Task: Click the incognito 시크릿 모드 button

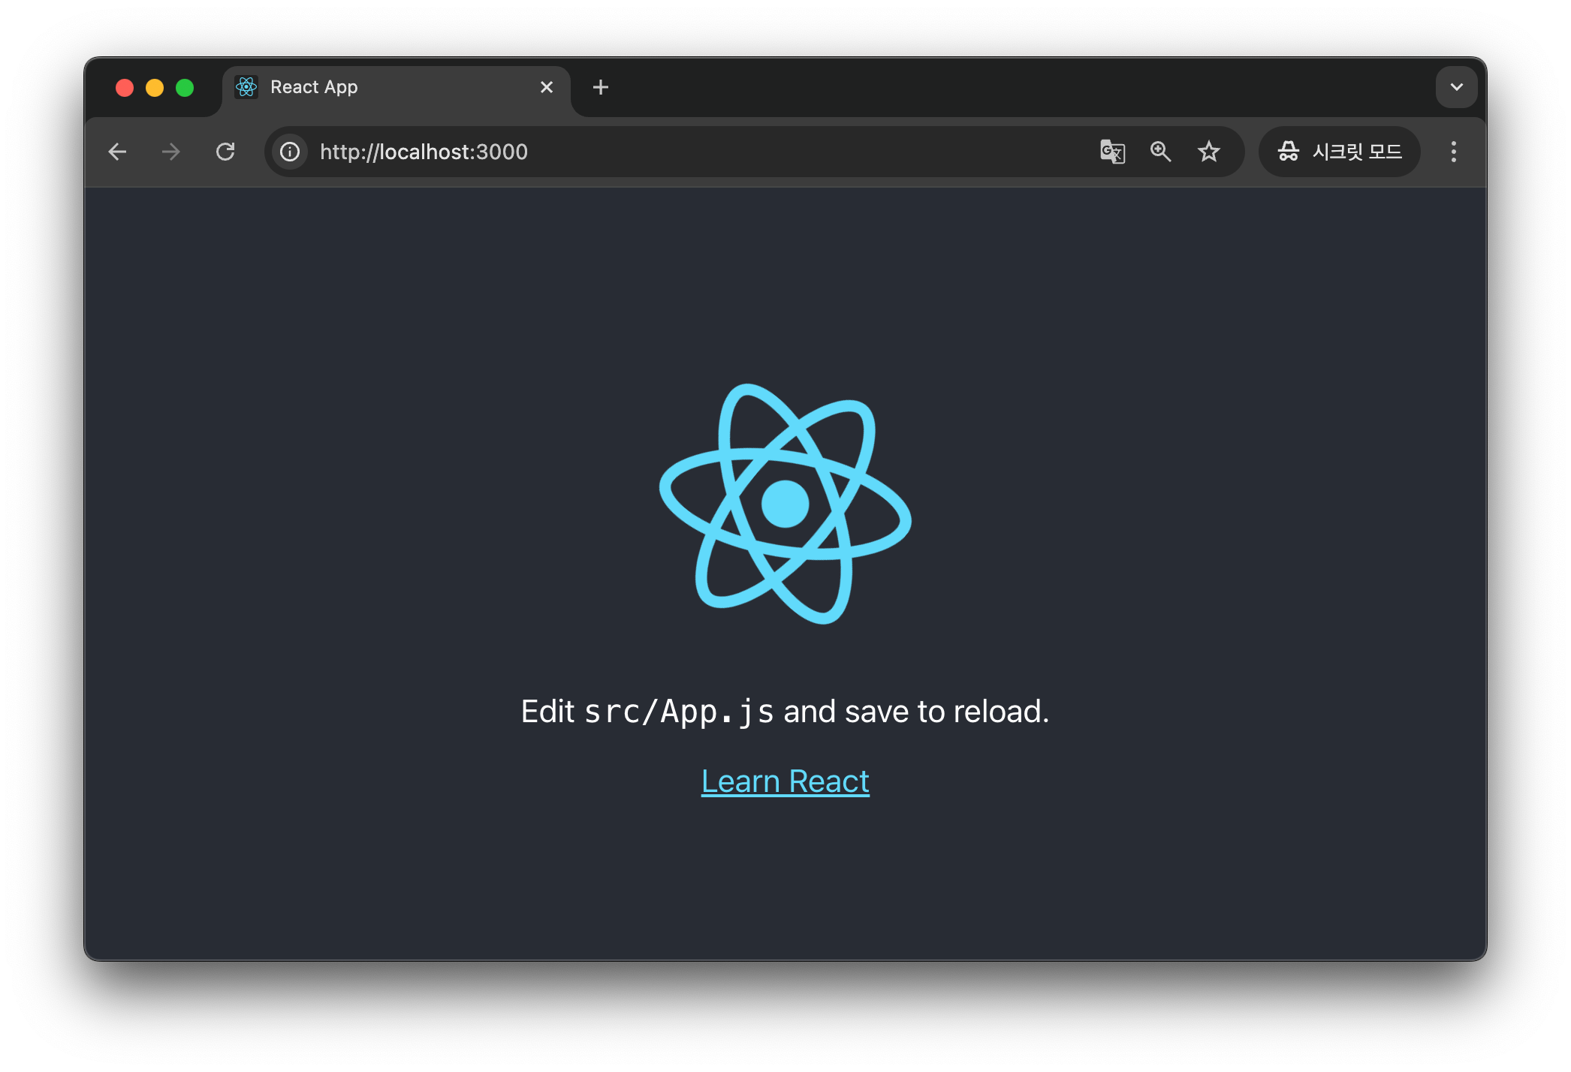Action: 1340,152
